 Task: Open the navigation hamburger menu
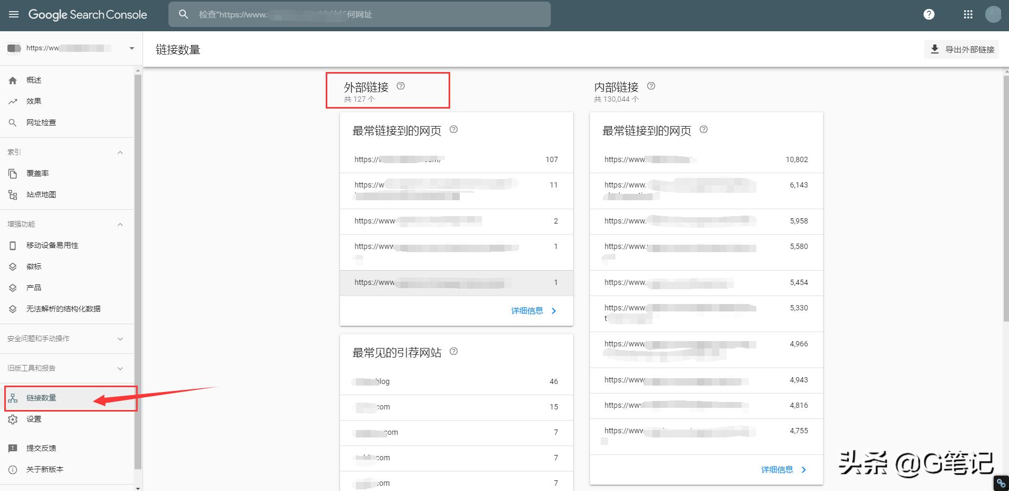pyautogui.click(x=13, y=14)
